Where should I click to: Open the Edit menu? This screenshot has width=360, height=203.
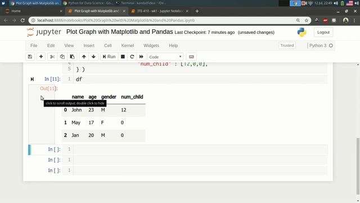[51, 46]
